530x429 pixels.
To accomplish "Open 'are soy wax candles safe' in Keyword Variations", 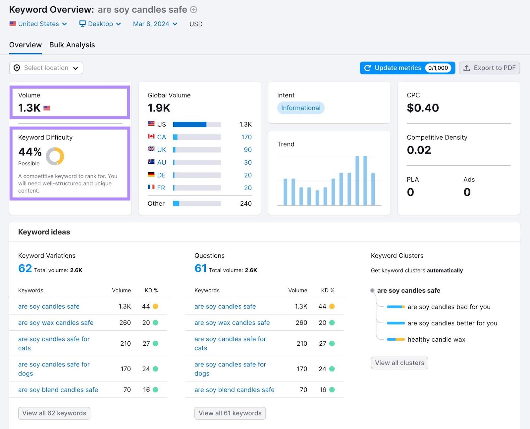I will click(x=56, y=322).
